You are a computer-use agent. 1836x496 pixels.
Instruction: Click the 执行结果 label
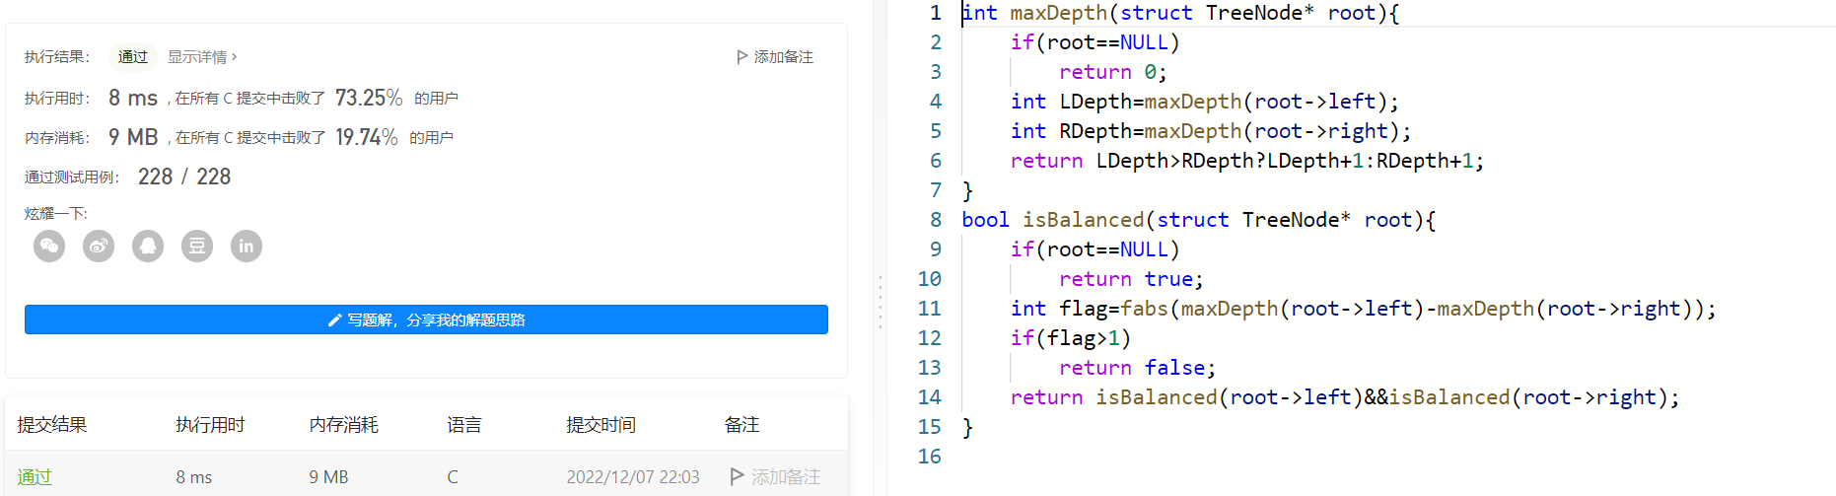tap(57, 57)
